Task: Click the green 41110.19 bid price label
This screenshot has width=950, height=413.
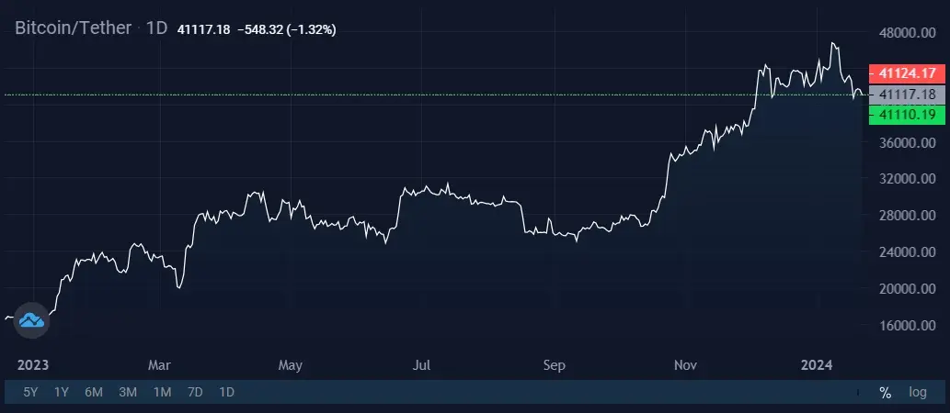Action: pos(907,115)
